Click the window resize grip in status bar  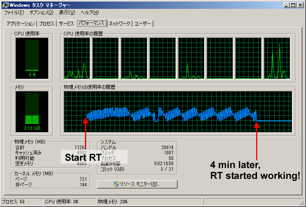(302, 203)
